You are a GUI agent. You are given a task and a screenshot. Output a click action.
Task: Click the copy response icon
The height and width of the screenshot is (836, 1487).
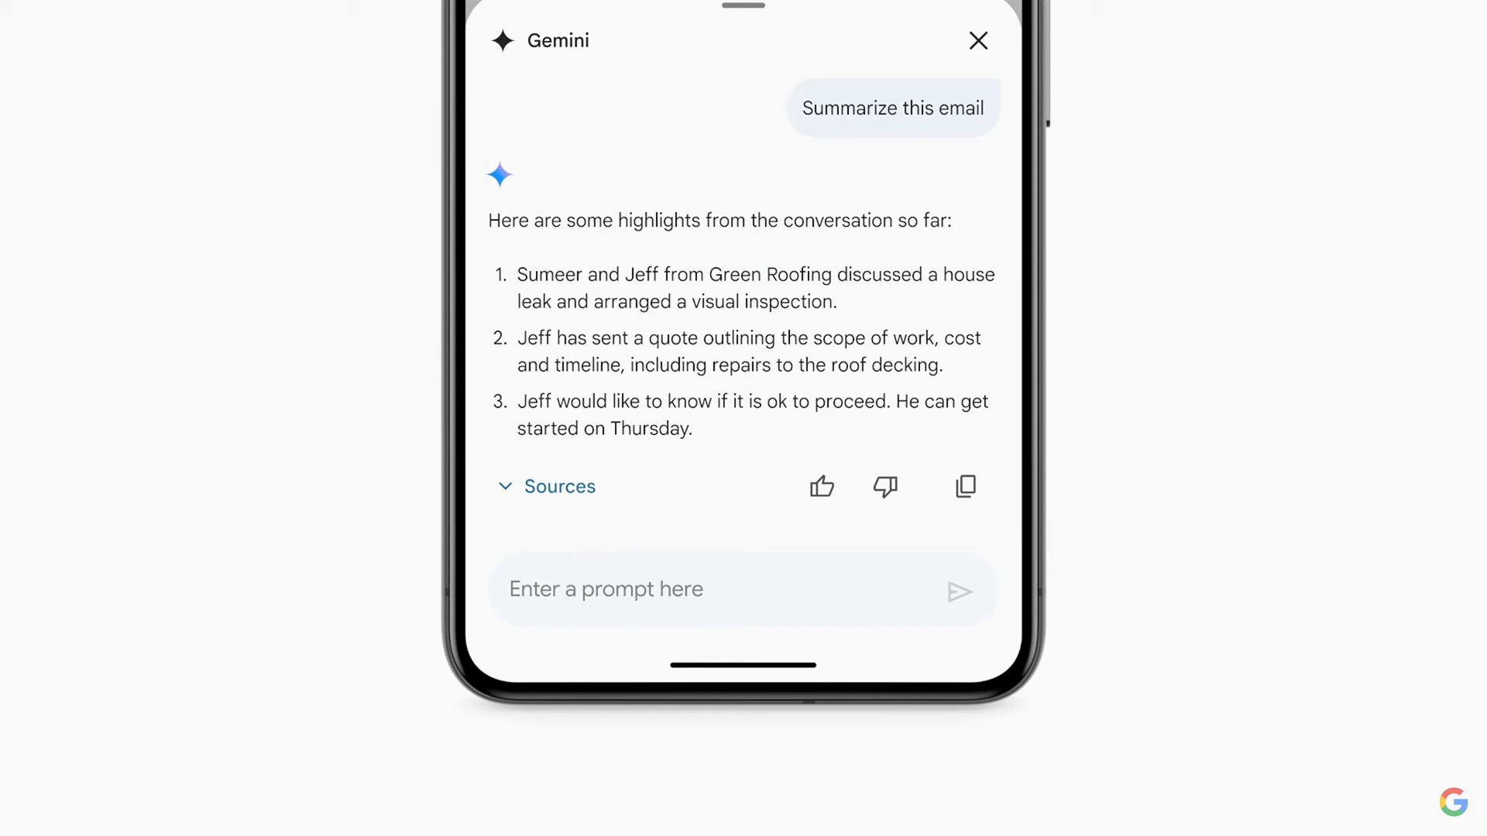963,486
